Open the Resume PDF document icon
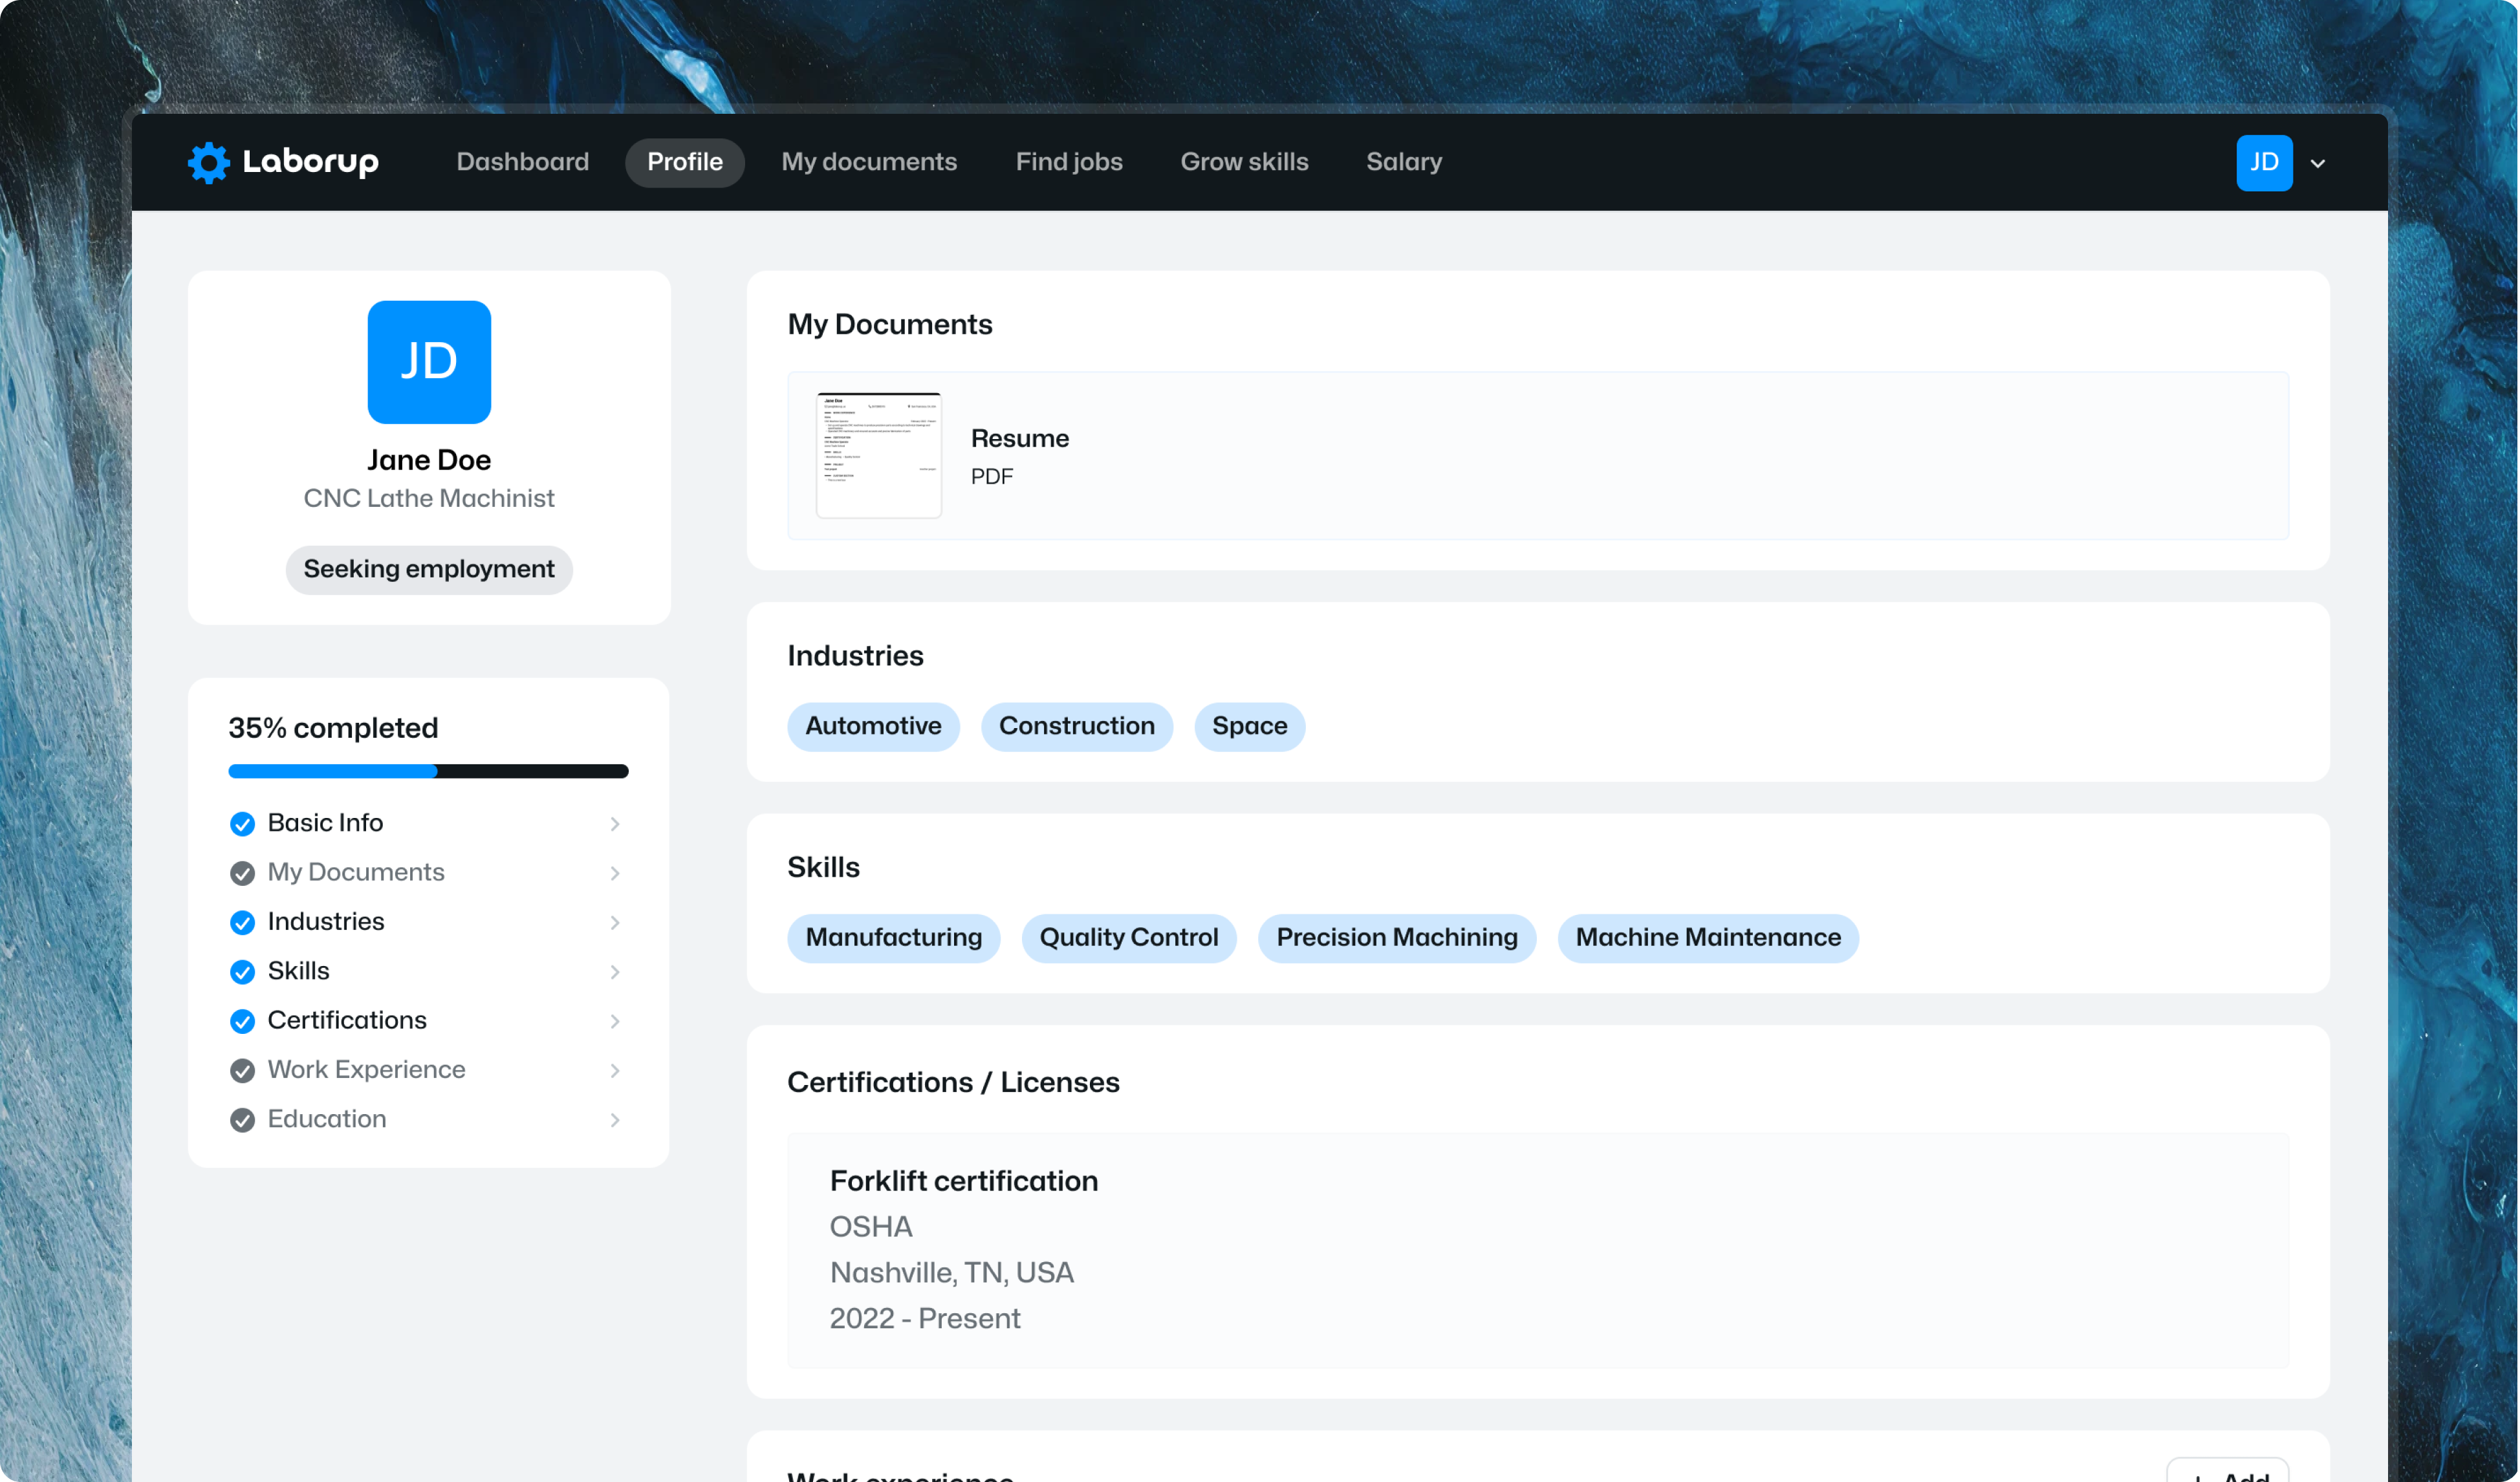 pos(878,455)
